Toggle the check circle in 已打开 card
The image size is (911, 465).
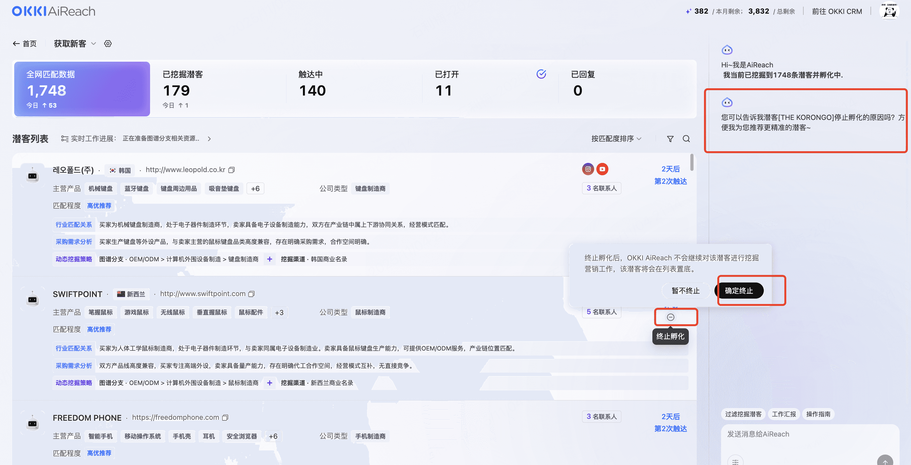coord(541,74)
